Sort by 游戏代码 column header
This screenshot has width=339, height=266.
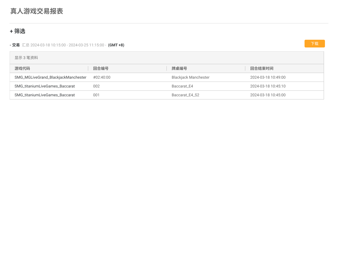(x=22, y=68)
